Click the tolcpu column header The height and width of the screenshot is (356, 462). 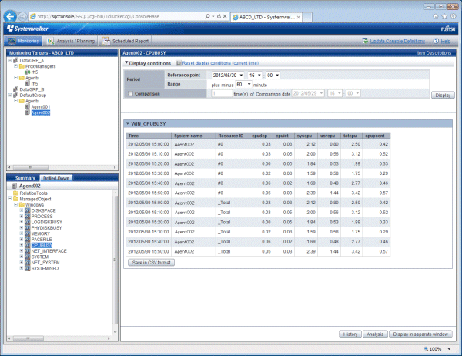click(x=351, y=136)
